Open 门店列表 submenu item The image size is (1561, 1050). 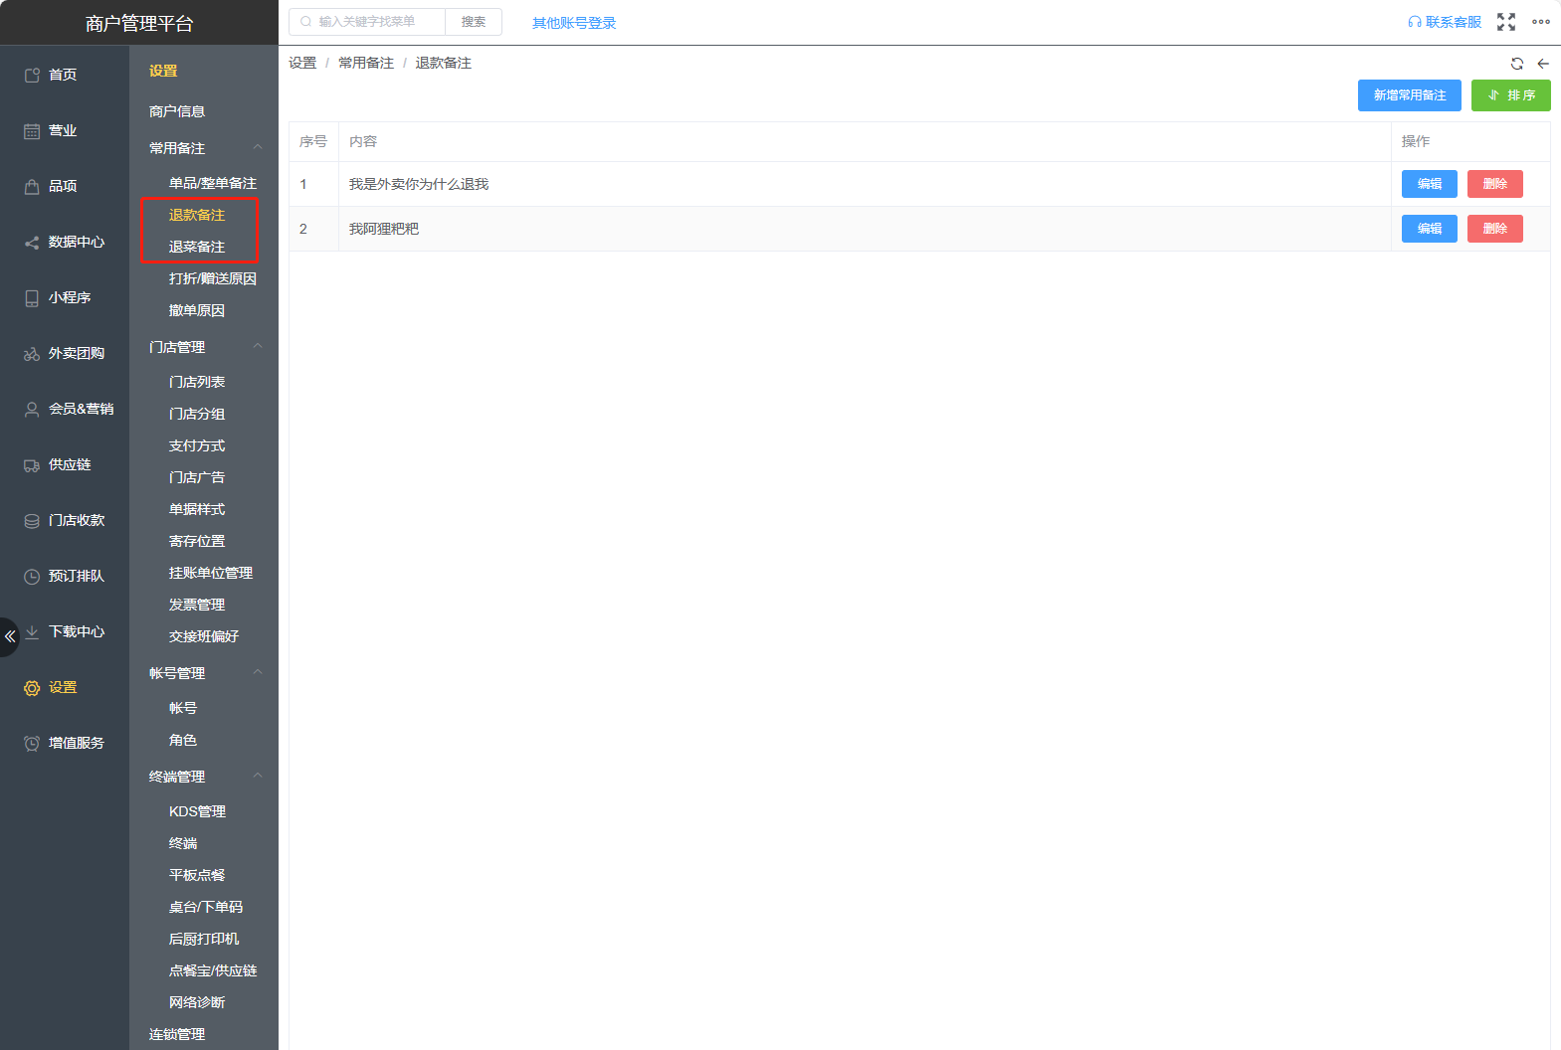click(197, 382)
